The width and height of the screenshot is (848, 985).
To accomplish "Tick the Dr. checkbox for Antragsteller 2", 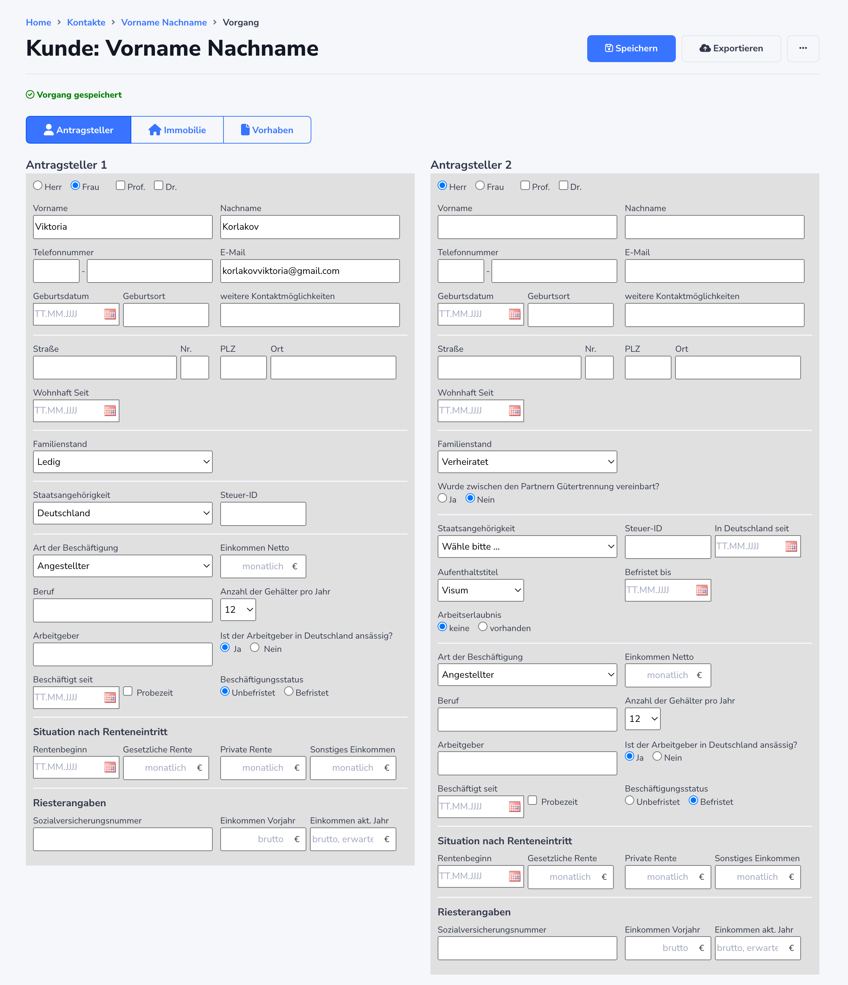I will click(564, 186).
